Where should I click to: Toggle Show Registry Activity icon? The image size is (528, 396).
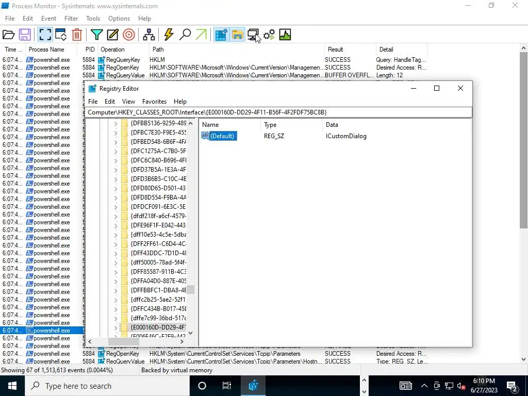221,35
